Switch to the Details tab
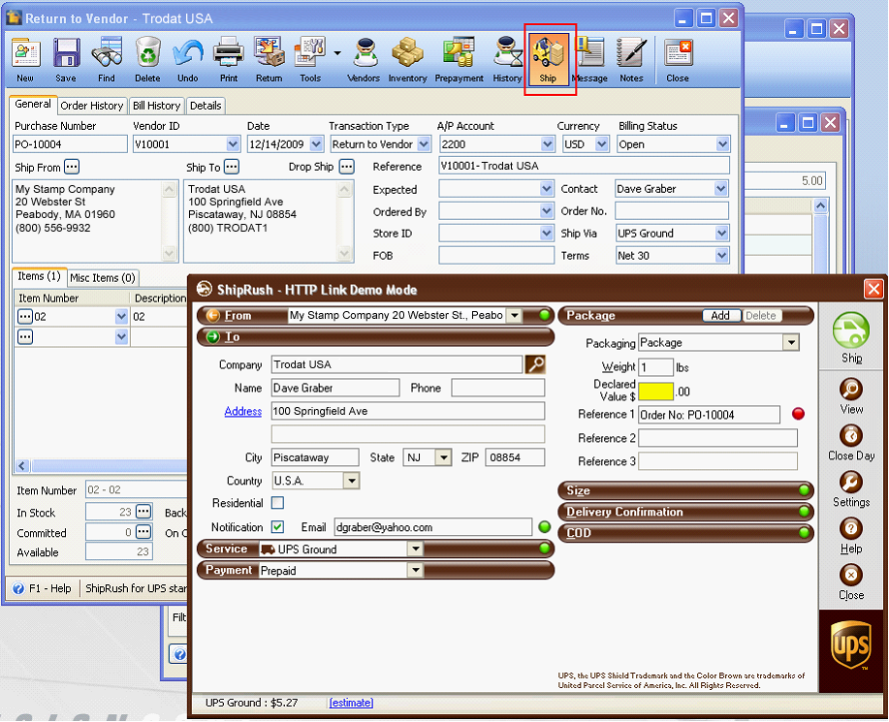Viewport: 889px width, 722px height. click(x=206, y=106)
